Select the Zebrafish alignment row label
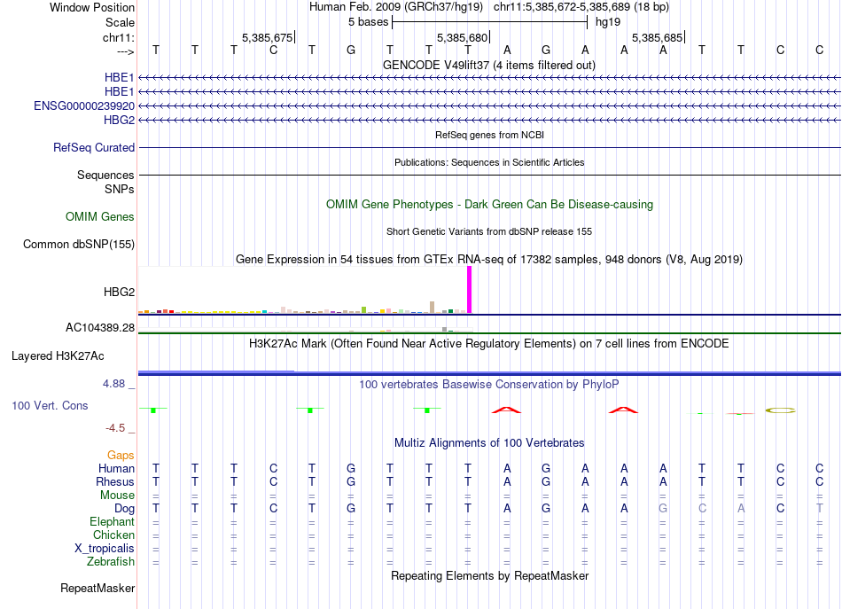Viewport: 842px width, 609px height. click(x=111, y=561)
